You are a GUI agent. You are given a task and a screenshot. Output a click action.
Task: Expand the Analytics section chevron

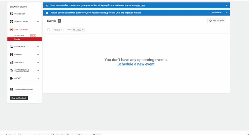tap(38, 63)
